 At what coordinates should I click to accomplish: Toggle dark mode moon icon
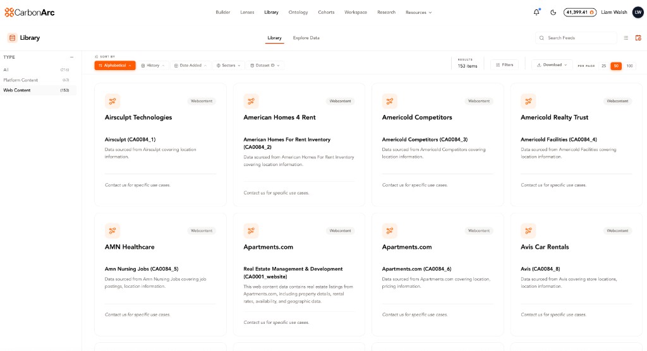click(553, 13)
